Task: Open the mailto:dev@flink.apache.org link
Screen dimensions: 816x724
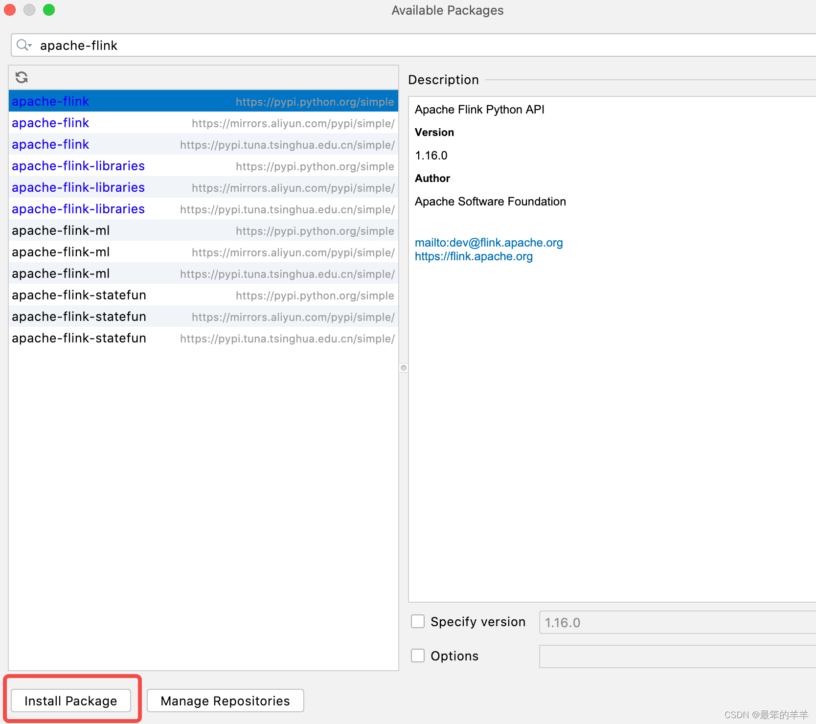Action: [x=489, y=243]
